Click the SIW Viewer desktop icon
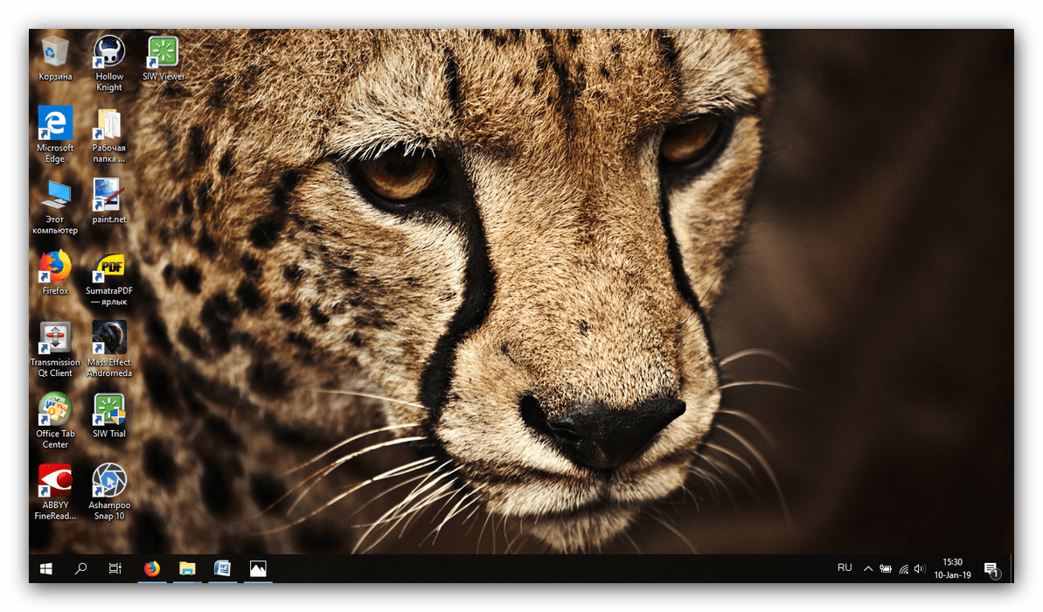This screenshot has width=1043, height=612. click(x=163, y=52)
